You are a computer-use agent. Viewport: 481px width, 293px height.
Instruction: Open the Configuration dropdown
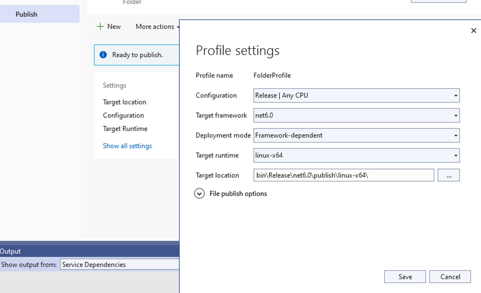[x=356, y=96]
